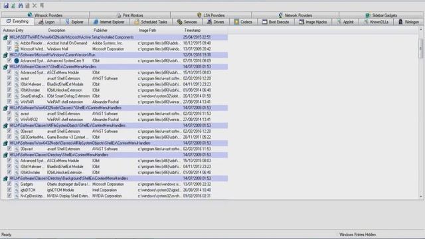This screenshot has height=239, width=425.
Task: Click the 'Ready' status bar text
Action: pos(6,234)
